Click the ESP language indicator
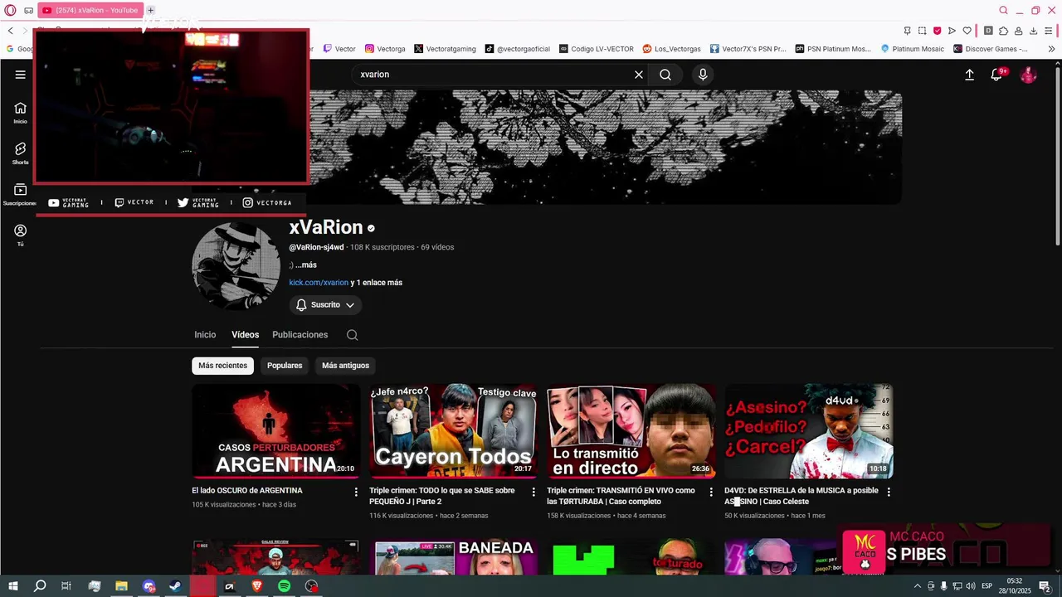Viewport: 1062px width, 597px height. pyautogui.click(x=987, y=586)
